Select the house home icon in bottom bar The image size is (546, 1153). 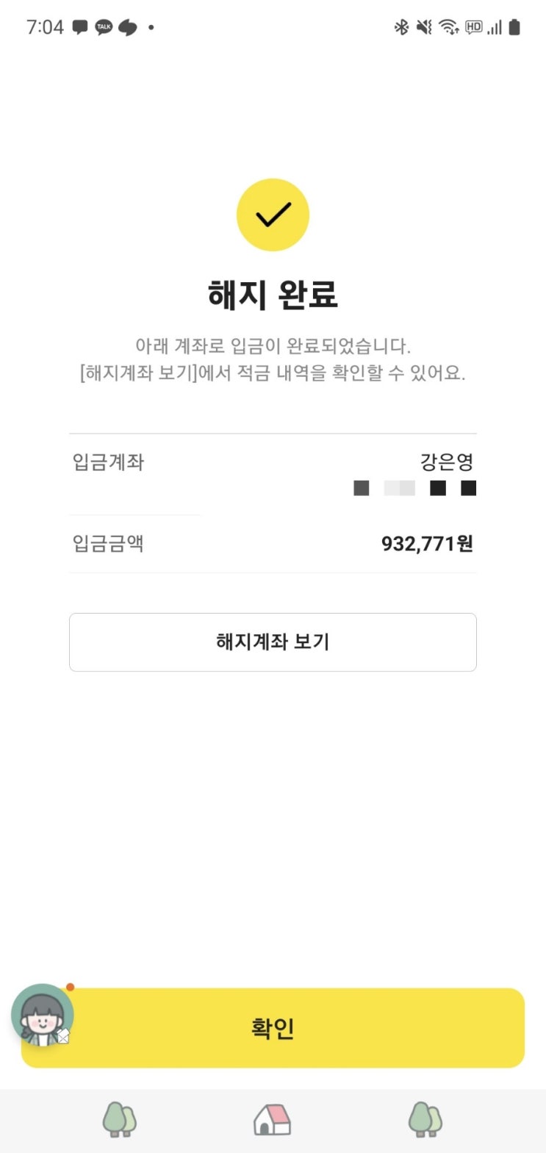(x=272, y=1120)
